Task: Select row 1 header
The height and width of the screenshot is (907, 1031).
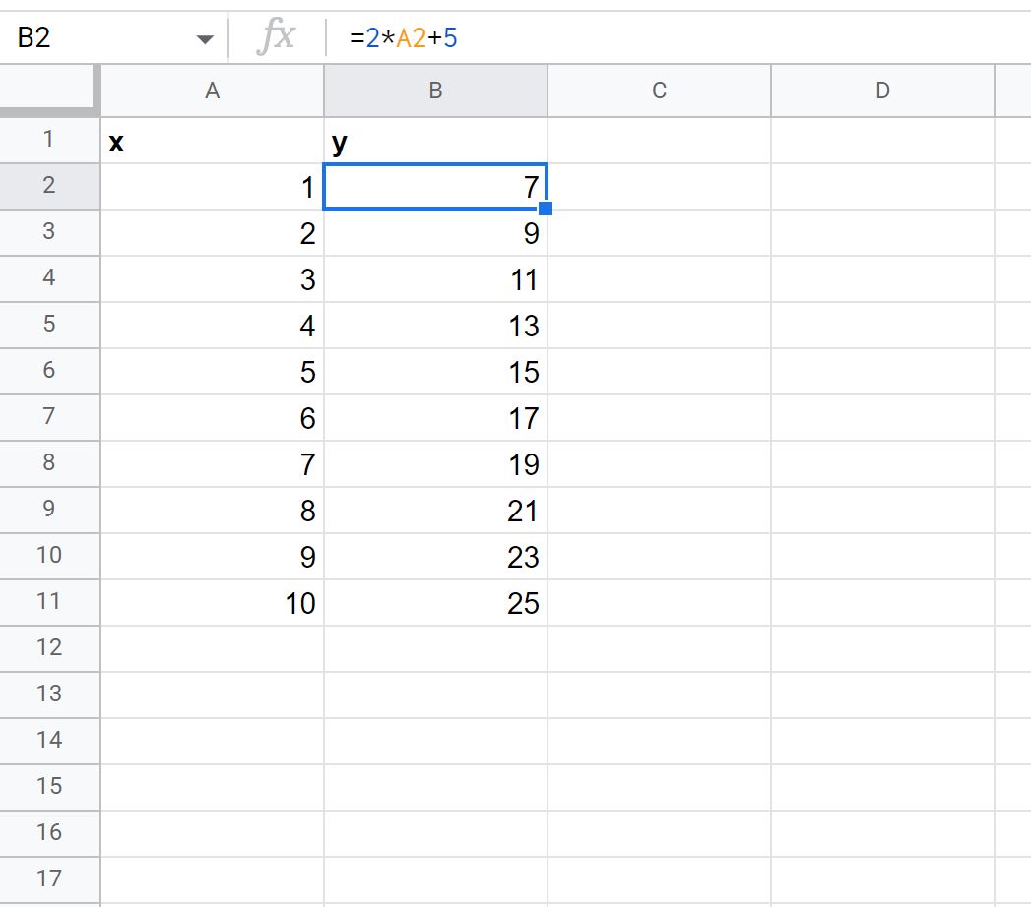Action: [x=49, y=141]
